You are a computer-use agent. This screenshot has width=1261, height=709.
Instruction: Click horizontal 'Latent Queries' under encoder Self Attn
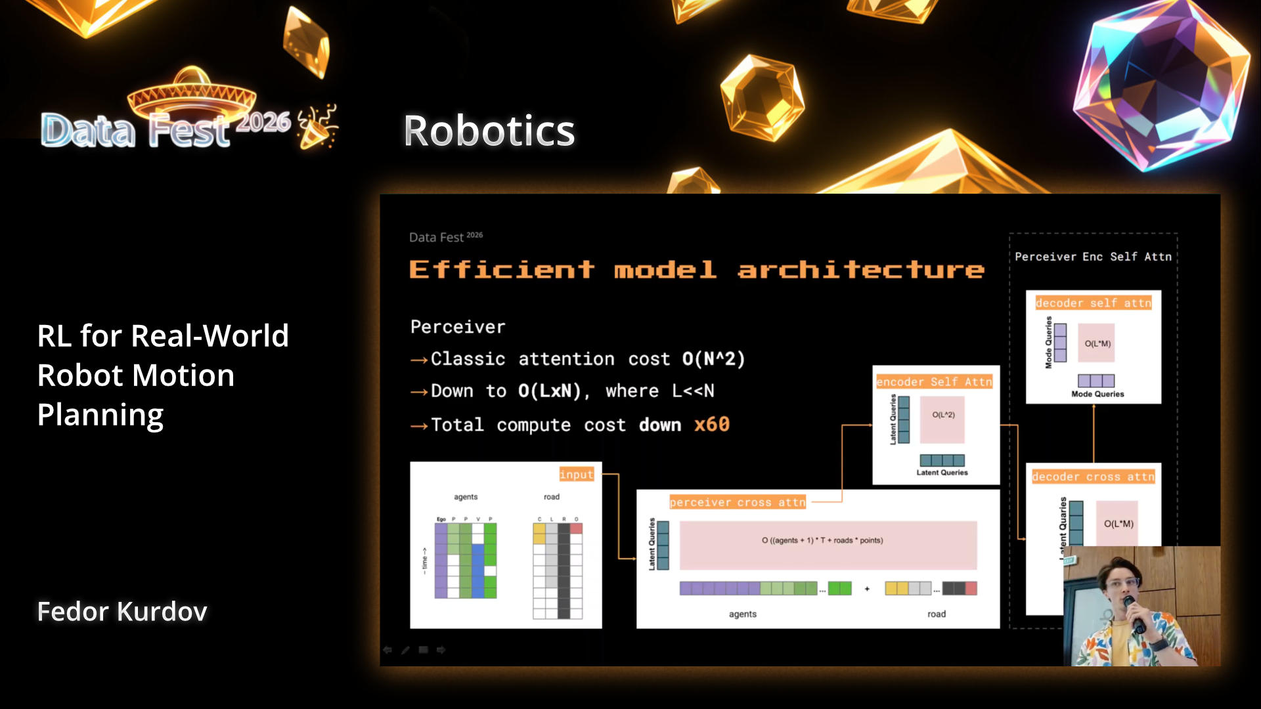tap(942, 473)
